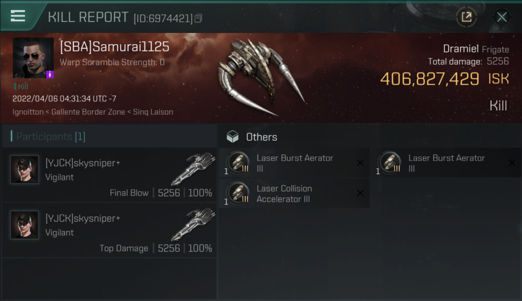Click X beside first Laser Burst Aerator

360,163
